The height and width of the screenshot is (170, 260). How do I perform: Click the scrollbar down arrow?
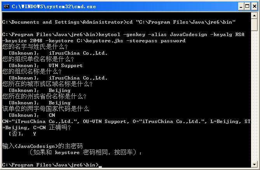254,164
